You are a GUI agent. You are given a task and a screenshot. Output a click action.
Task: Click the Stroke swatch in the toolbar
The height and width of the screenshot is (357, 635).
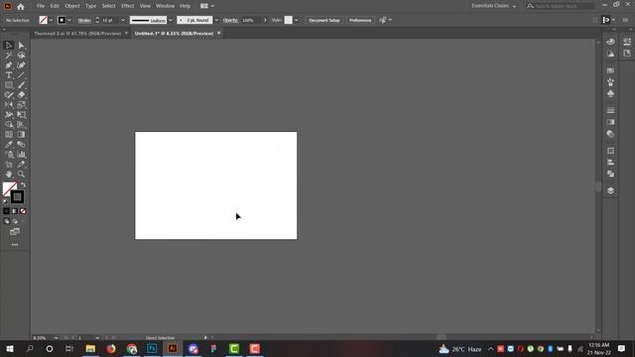17,197
